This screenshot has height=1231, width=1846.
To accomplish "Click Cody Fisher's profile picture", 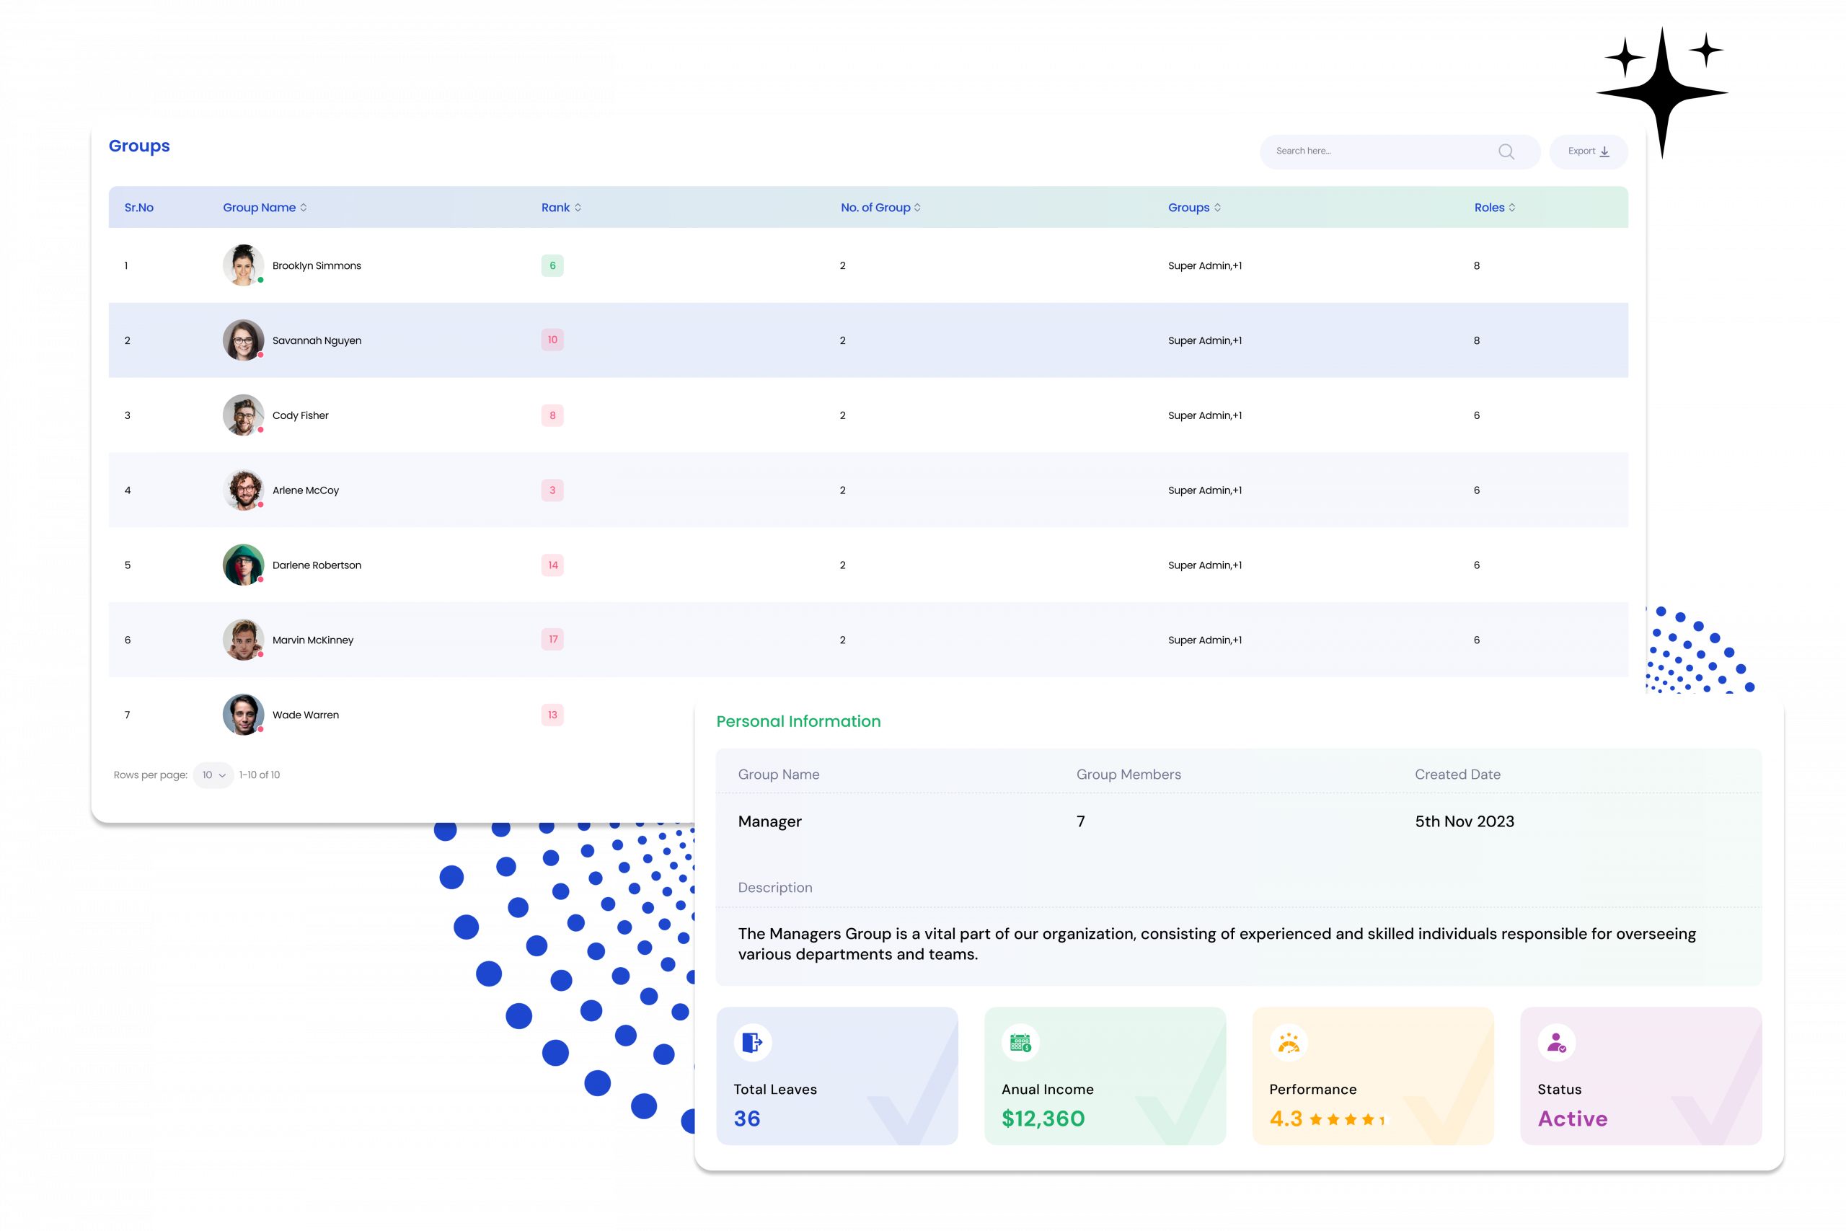I will pyautogui.click(x=243, y=415).
